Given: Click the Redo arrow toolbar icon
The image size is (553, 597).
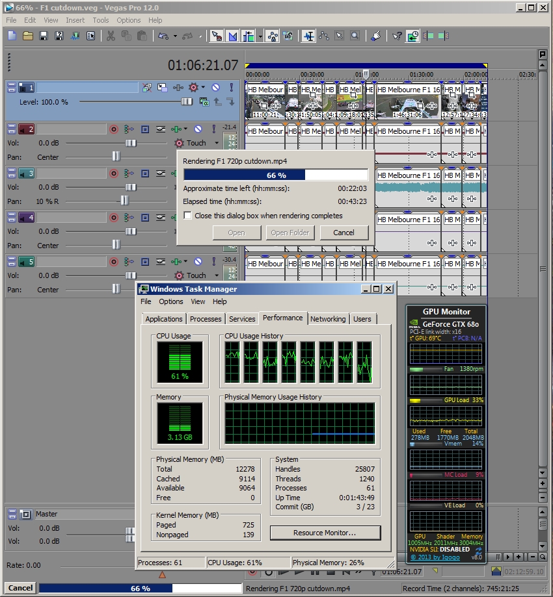Looking at the screenshot, I should coord(187,36).
